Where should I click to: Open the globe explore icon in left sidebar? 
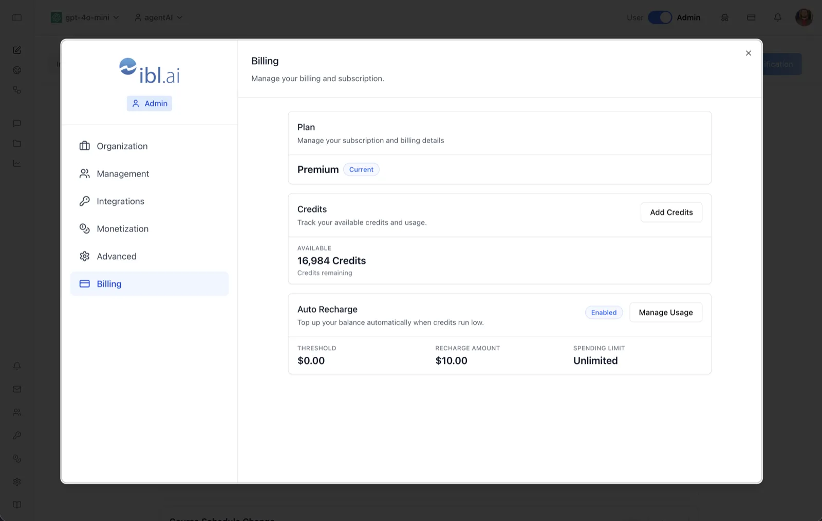17,70
